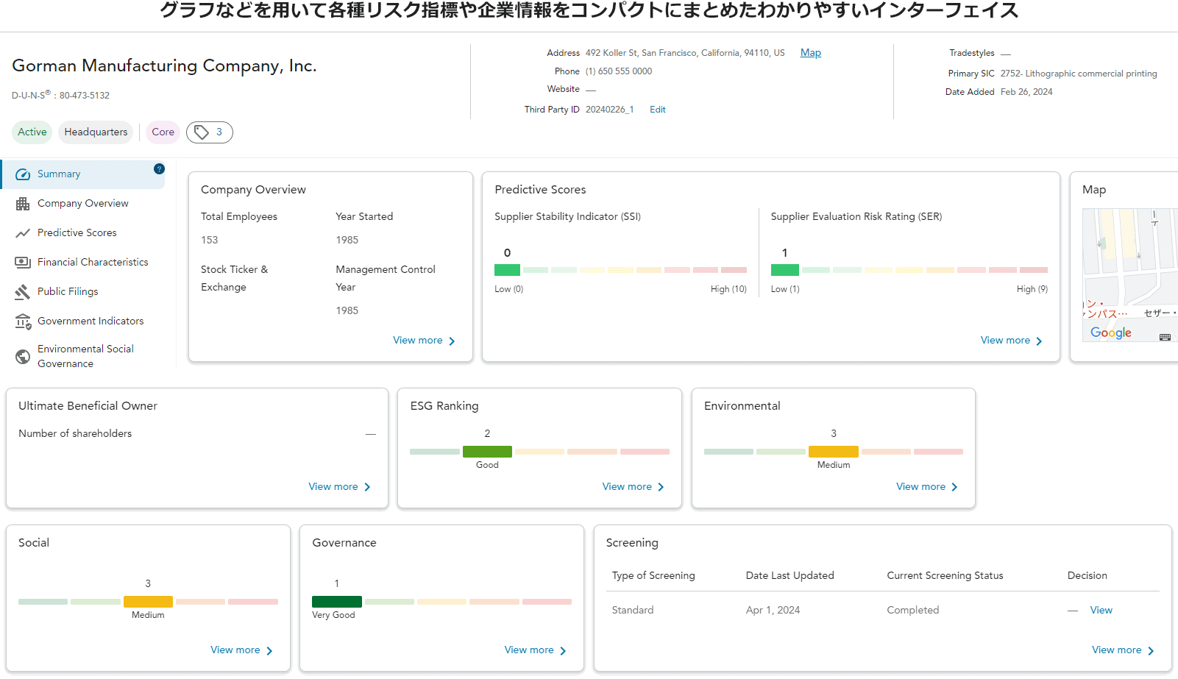
Task: Click the phone number (1) 650 555 0000
Action: pyautogui.click(x=619, y=71)
